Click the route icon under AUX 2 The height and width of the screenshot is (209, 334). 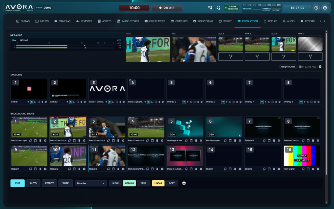[x=257, y=57]
